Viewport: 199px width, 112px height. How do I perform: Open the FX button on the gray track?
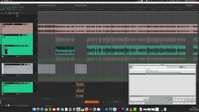(26, 64)
